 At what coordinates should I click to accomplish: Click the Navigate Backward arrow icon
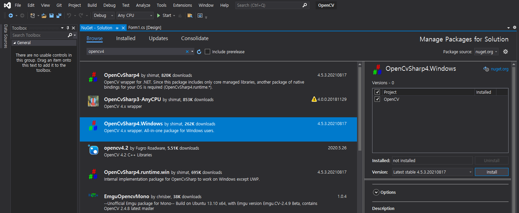pyautogui.click(x=11, y=16)
